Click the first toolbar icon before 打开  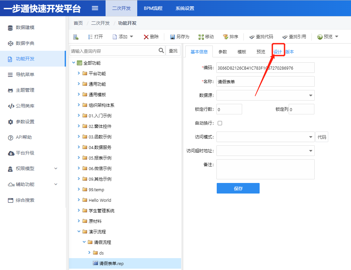click(x=76, y=37)
